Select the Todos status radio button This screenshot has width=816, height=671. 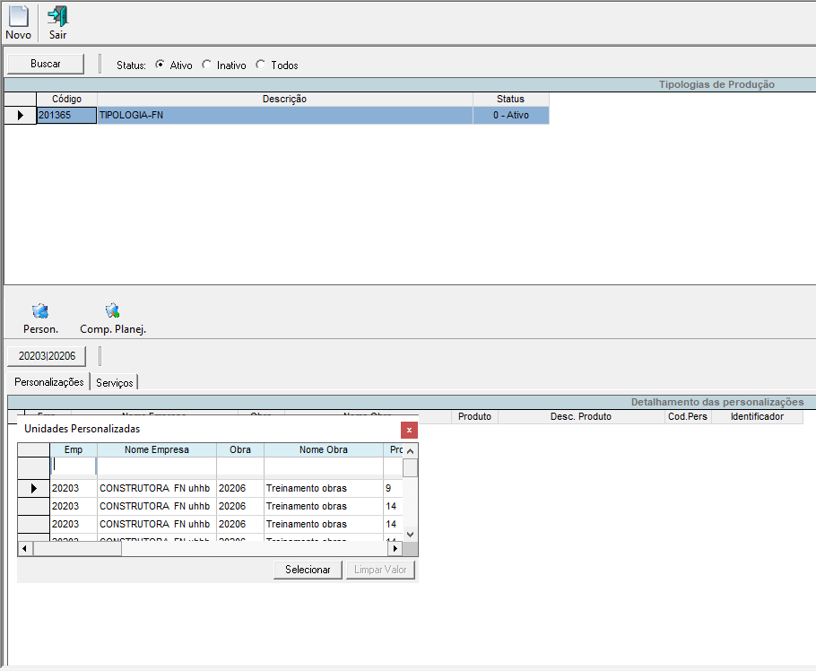pos(261,65)
